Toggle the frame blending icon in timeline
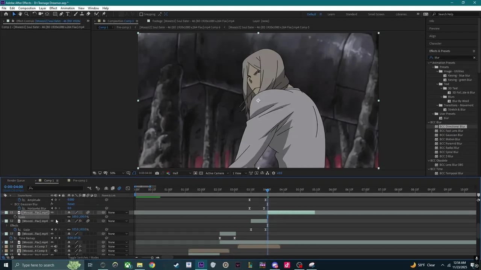Screen dimensions: 481x270 pyautogui.click(x=112, y=188)
